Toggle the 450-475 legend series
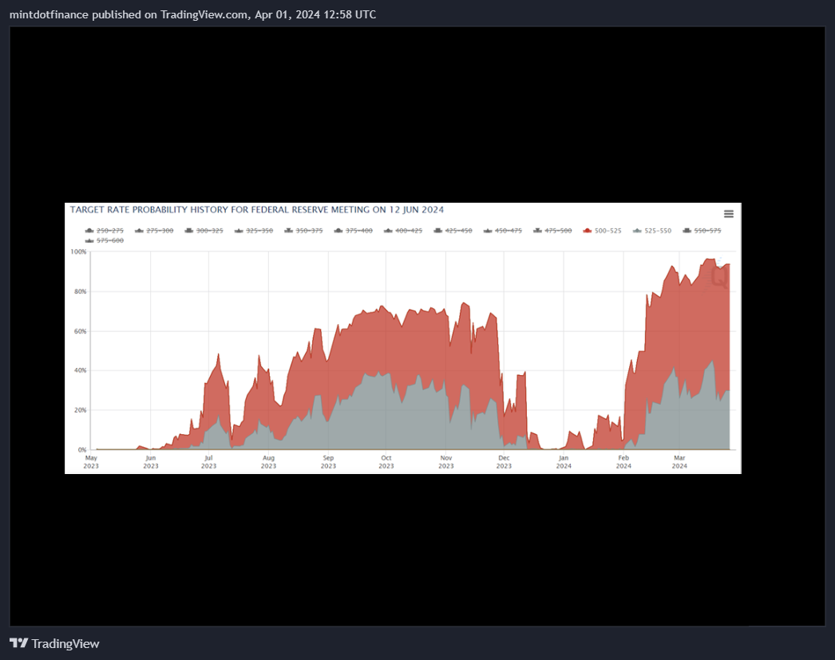Screen dimensions: 835x660 (503, 231)
